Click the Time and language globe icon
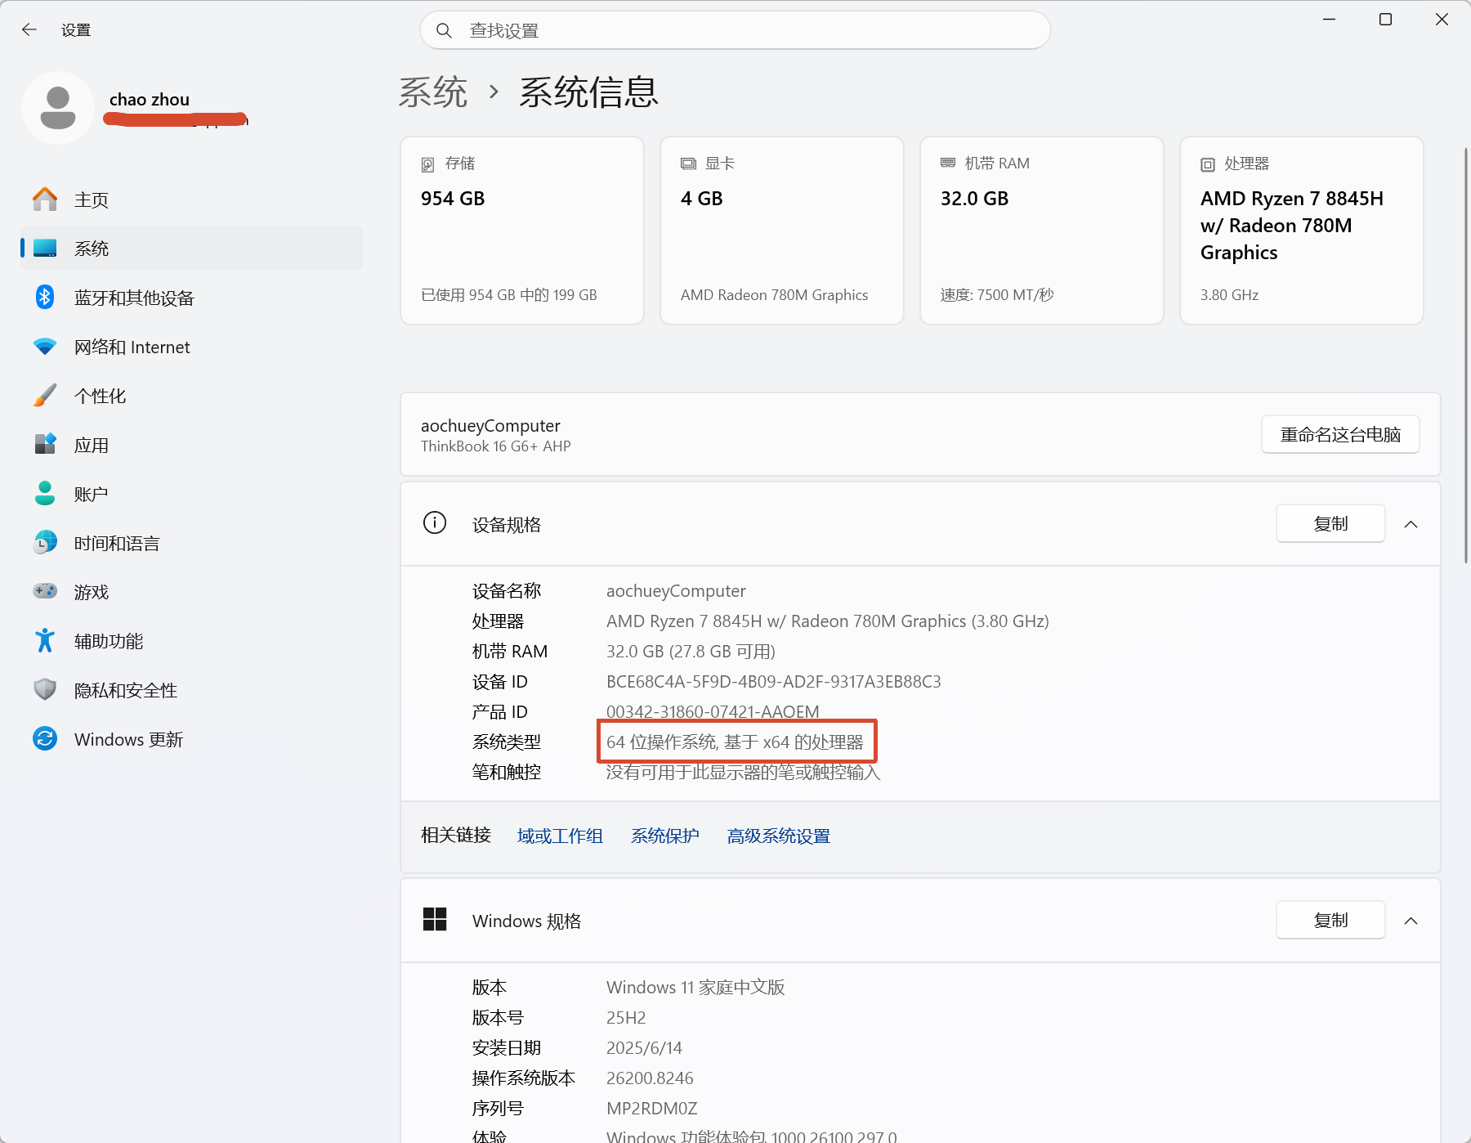The image size is (1471, 1143). click(x=45, y=542)
